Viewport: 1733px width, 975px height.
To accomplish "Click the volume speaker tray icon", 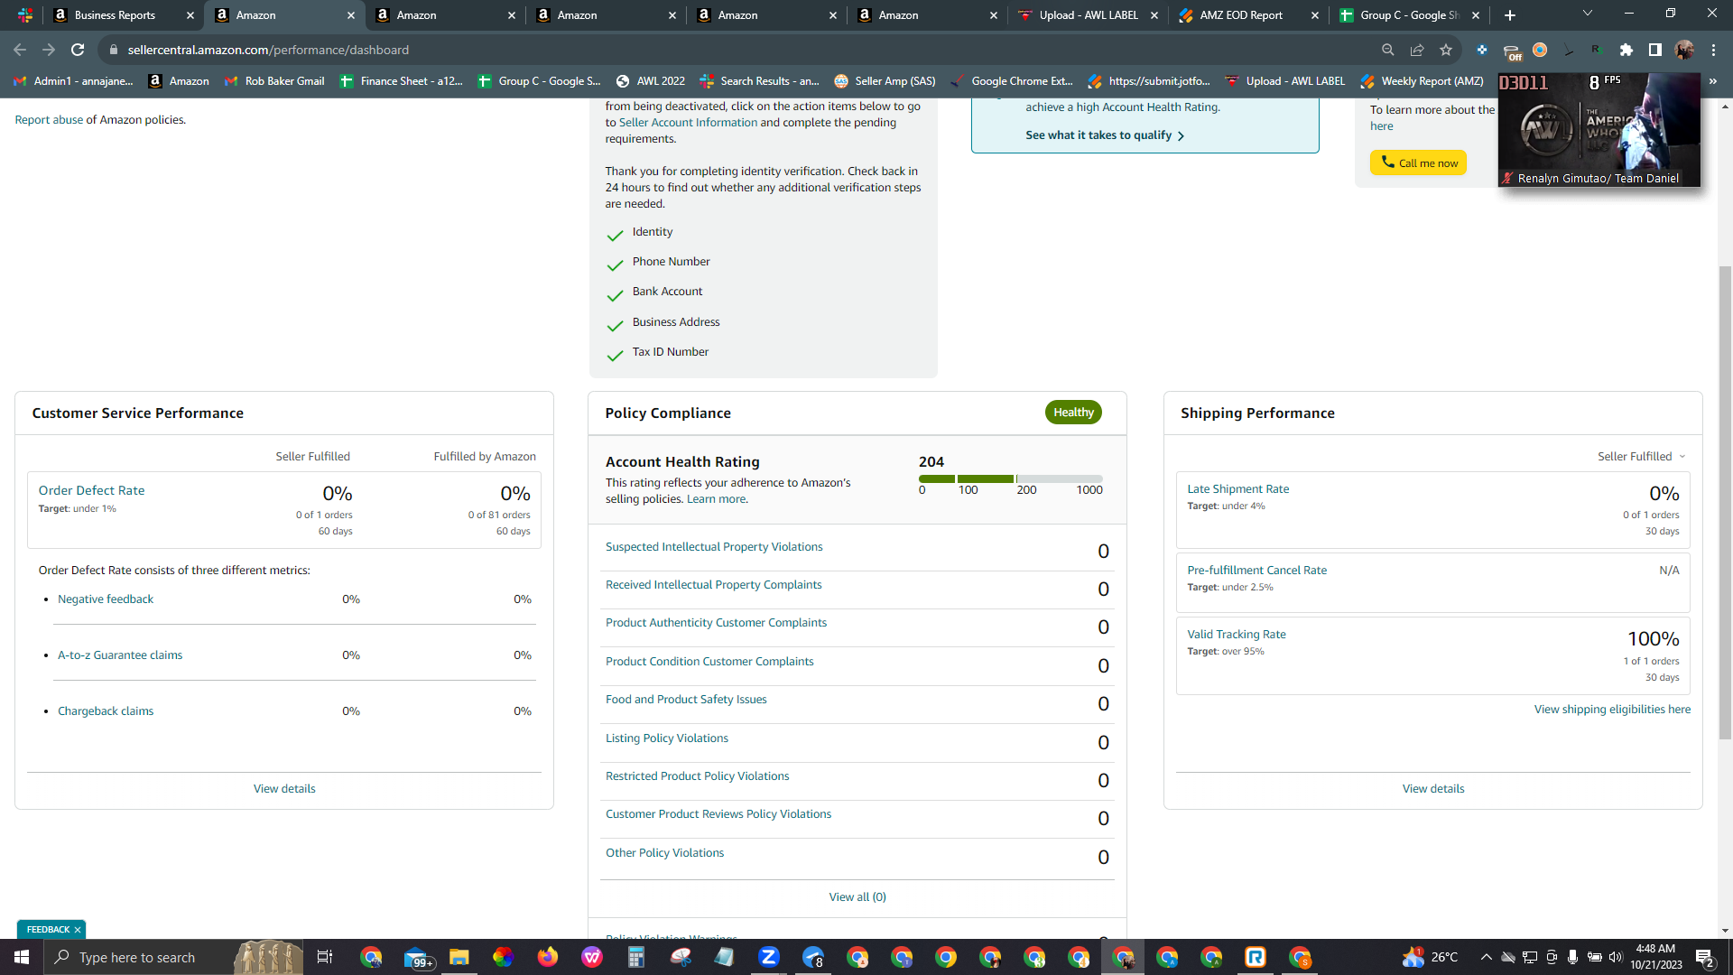I will coord(1616,957).
